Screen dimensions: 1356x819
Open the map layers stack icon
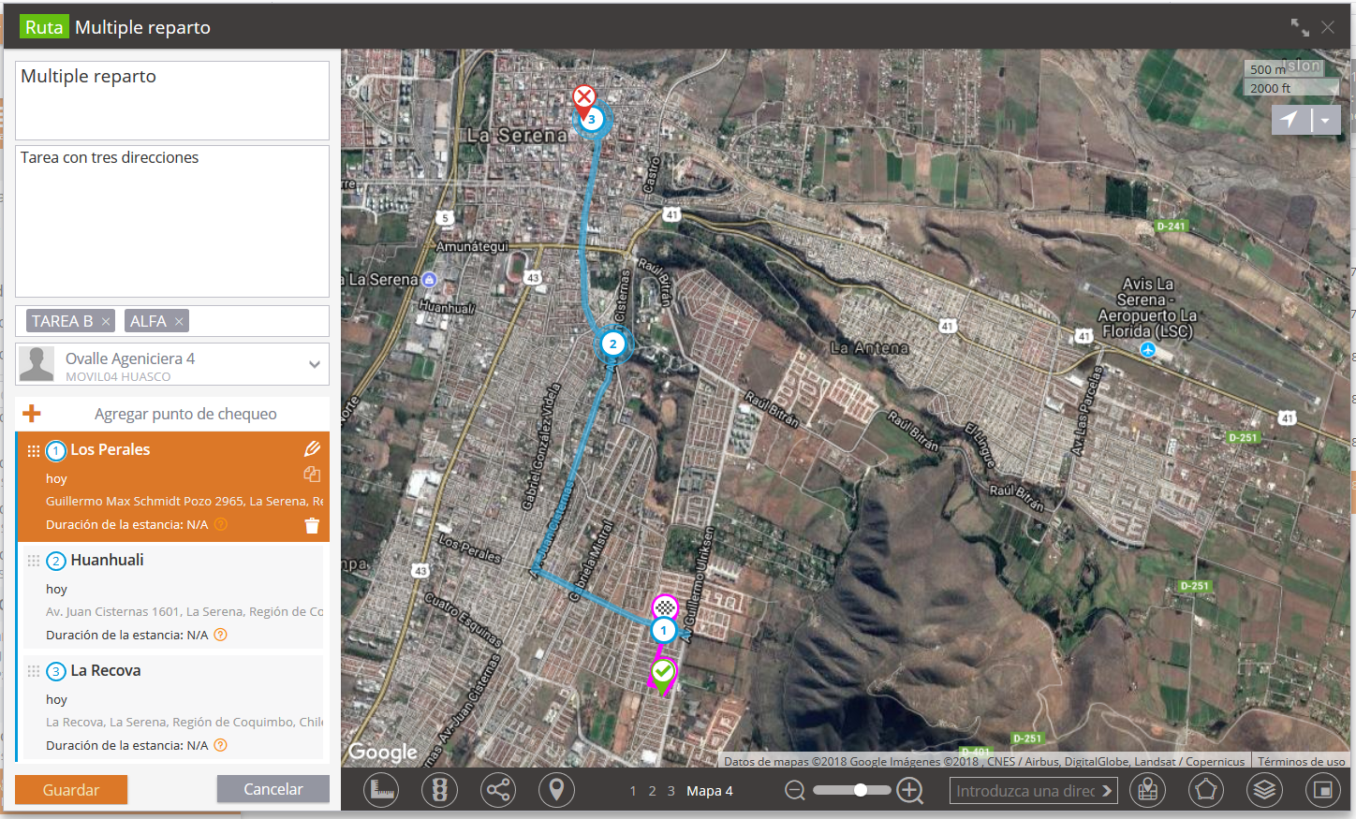[1264, 790]
